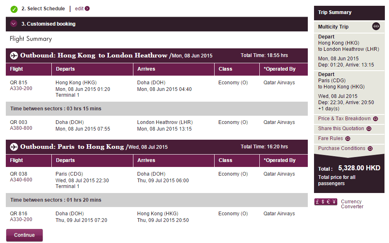Collapse the Customised booking section chevron

pos(14,24)
